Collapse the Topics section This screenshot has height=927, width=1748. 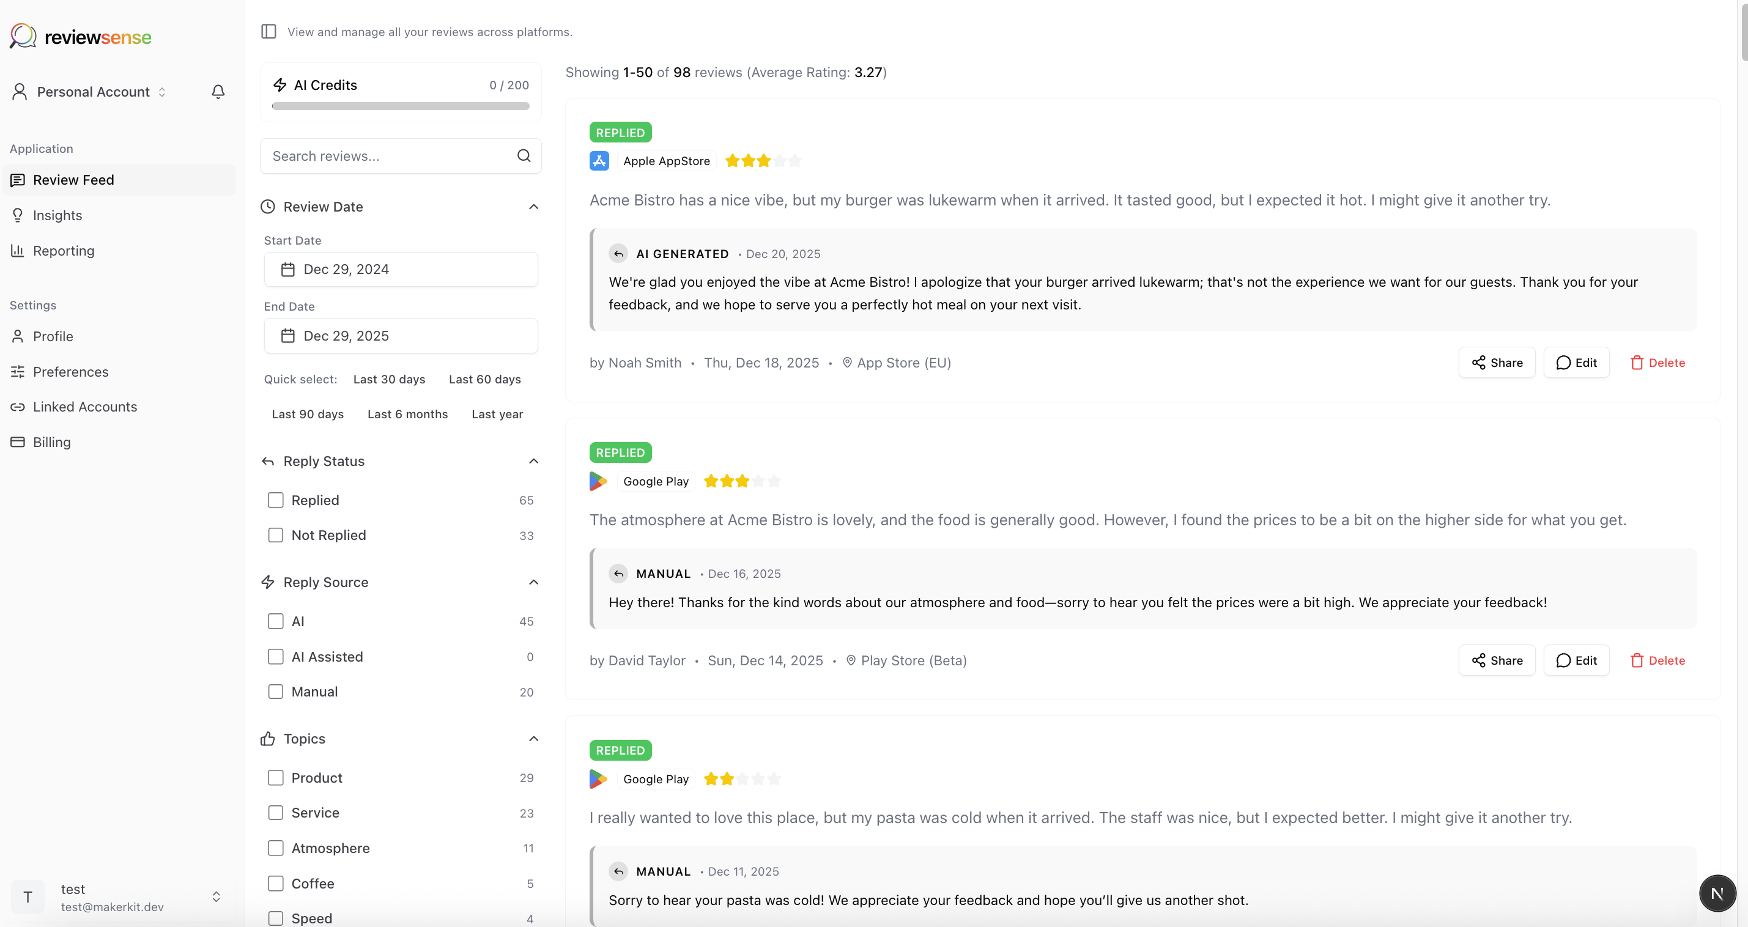tap(533, 738)
